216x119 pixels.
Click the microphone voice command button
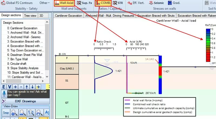pos(4,94)
